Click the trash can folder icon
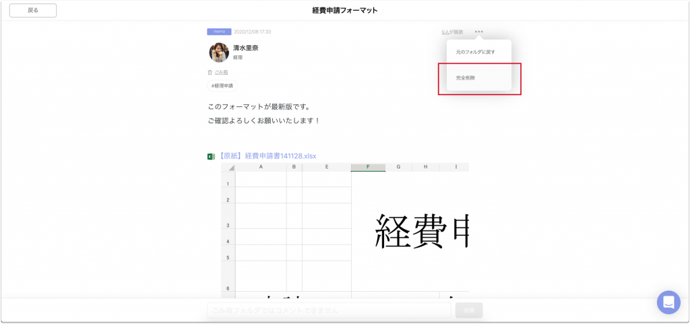The image size is (690, 324). [210, 73]
